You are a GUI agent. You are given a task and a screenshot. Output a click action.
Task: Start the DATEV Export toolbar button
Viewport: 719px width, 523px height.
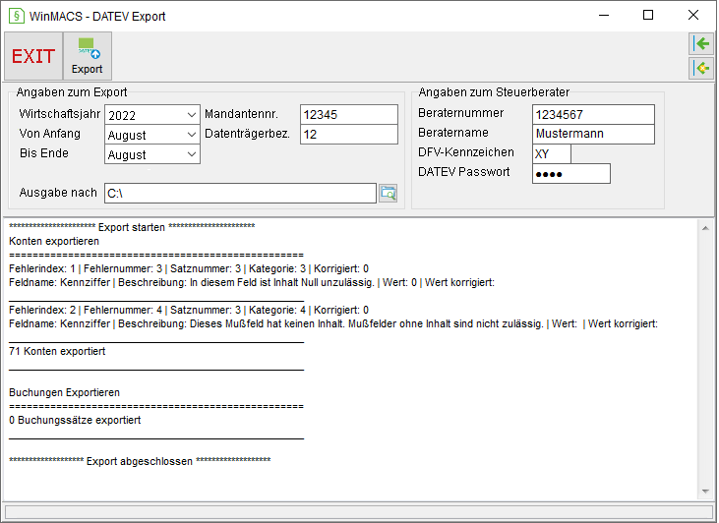pos(88,56)
